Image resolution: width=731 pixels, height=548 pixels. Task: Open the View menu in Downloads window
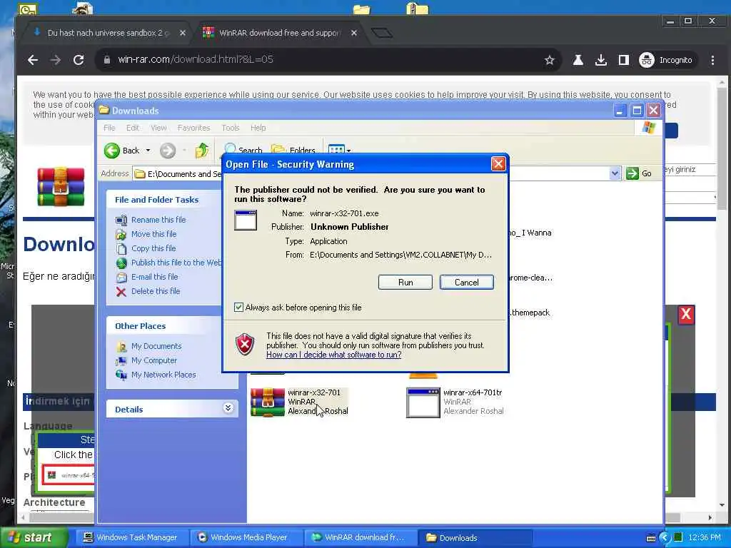[158, 128]
